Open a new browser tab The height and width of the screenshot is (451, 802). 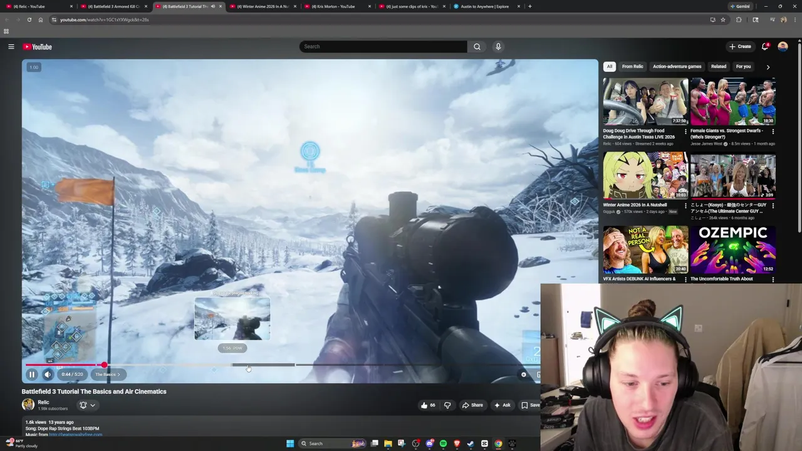click(x=529, y=6)
